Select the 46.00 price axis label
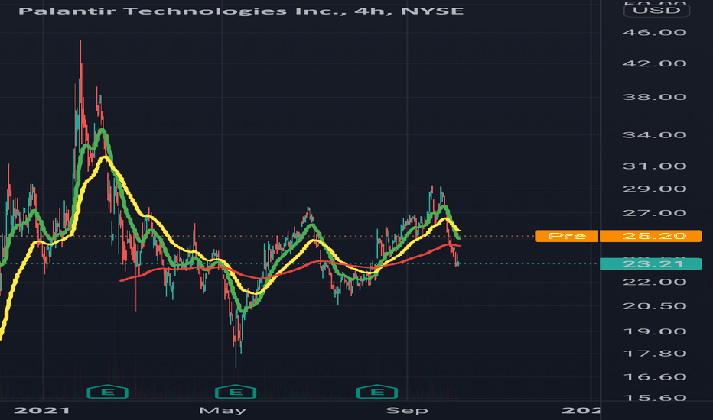The image size is (713, 420). point(654,32)
